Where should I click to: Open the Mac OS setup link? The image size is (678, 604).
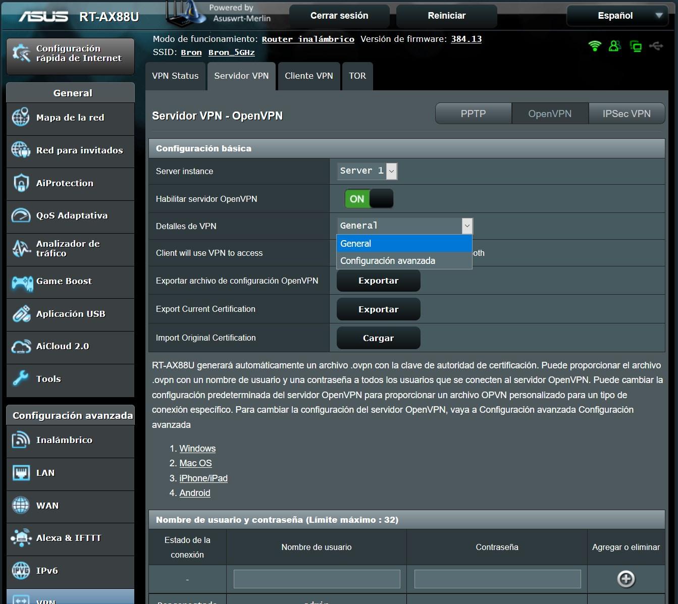point(195,463)
